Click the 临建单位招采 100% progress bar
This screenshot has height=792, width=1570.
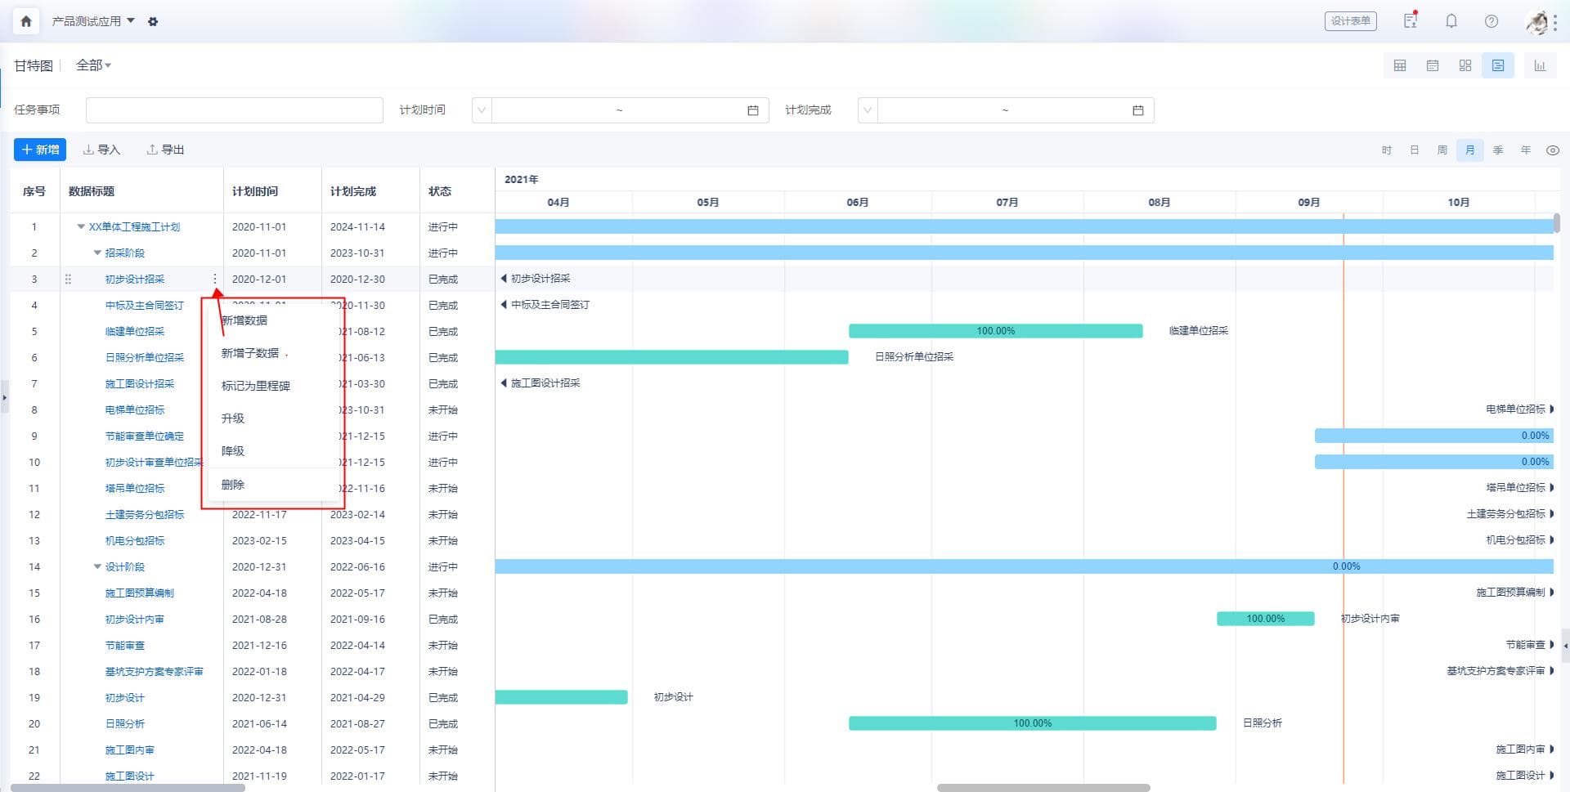(x=995, y=331)
